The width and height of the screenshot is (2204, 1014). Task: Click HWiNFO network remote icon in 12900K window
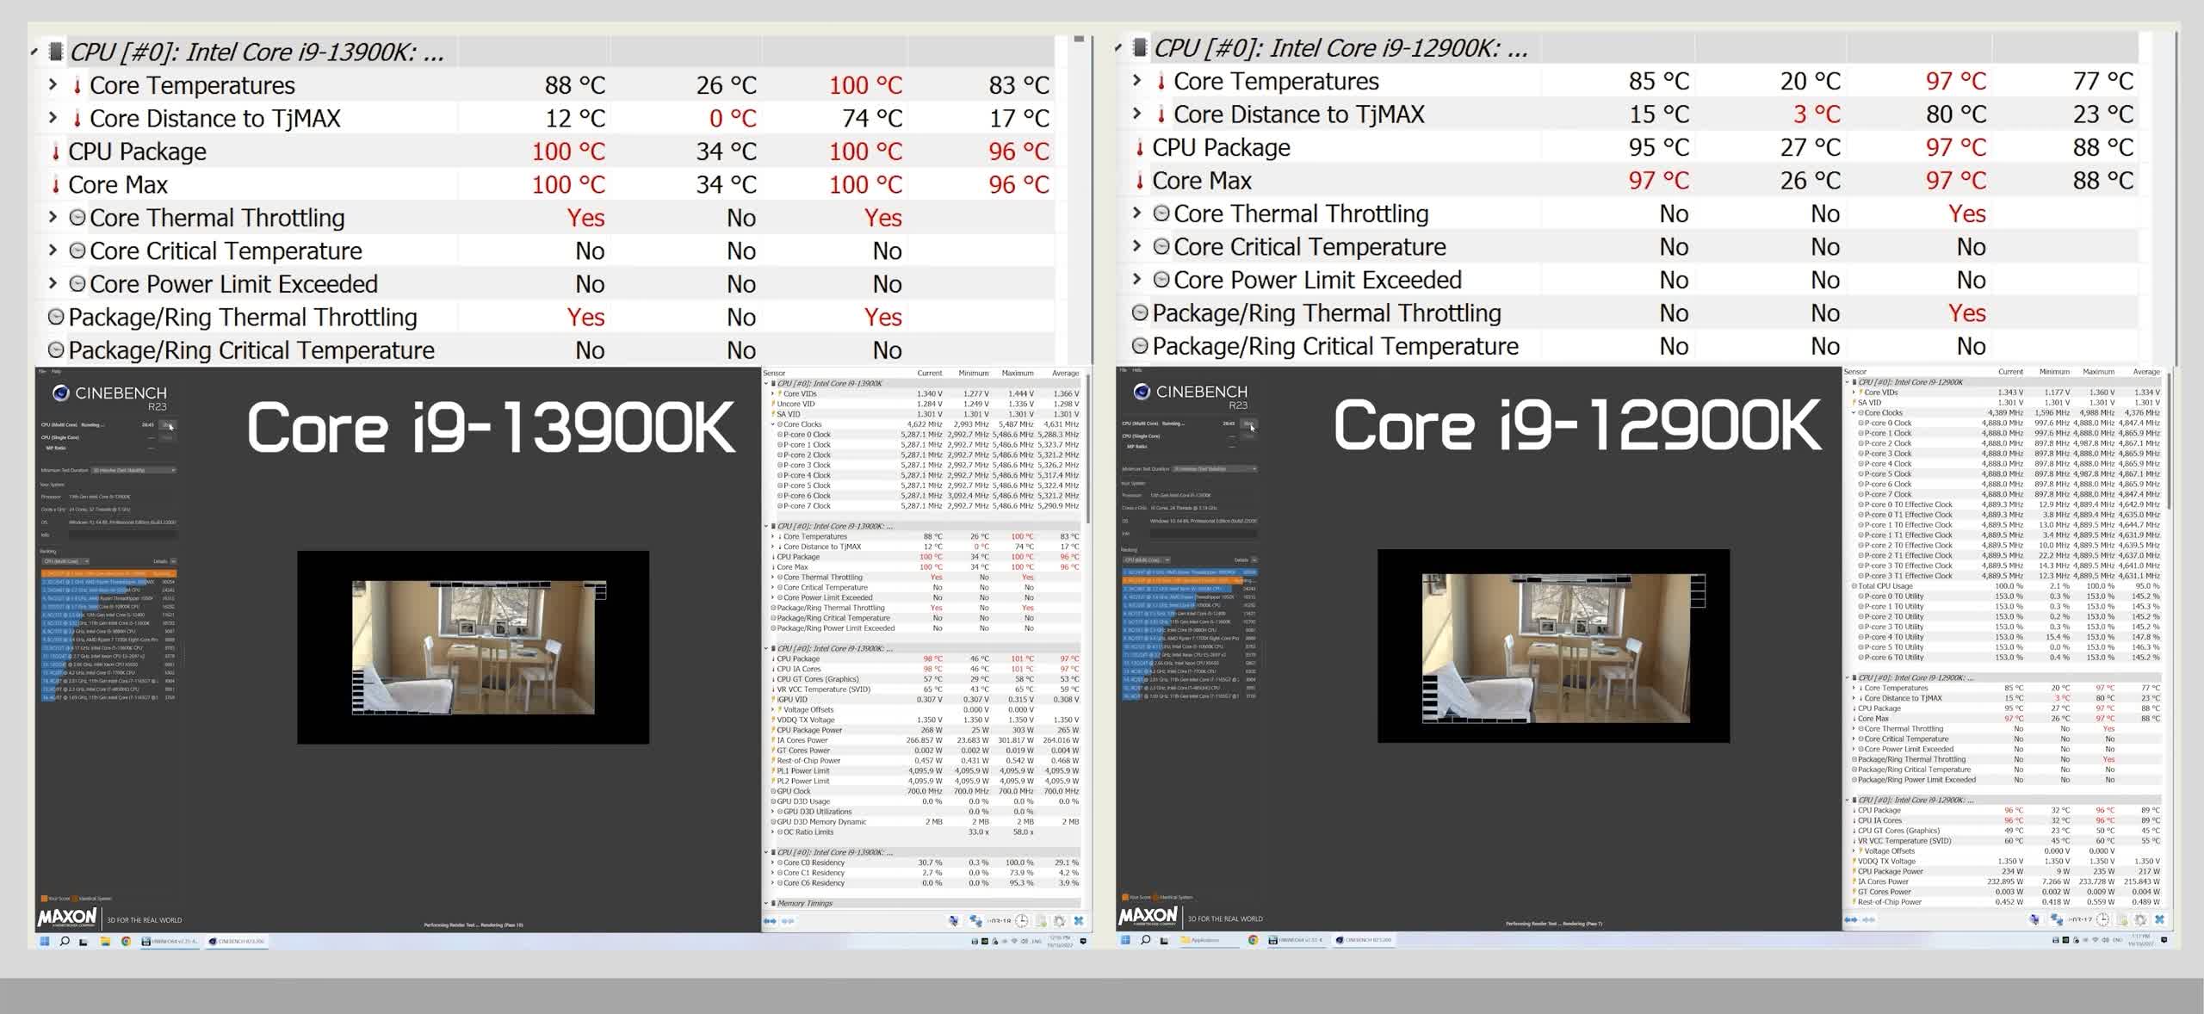(2056, 919)
